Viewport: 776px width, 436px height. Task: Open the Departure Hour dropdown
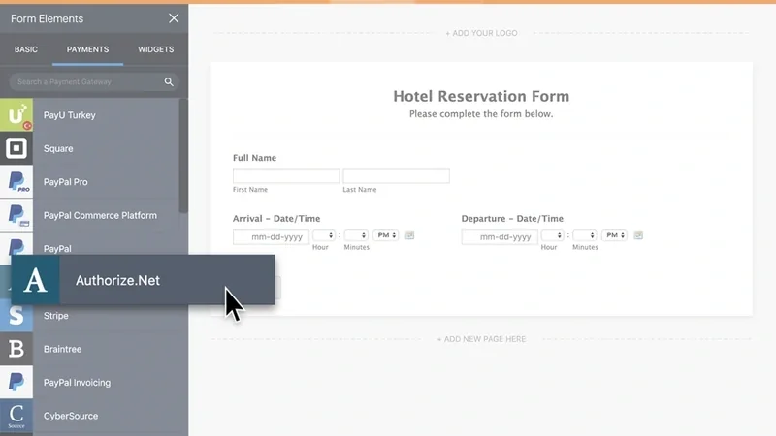[552, 235]
